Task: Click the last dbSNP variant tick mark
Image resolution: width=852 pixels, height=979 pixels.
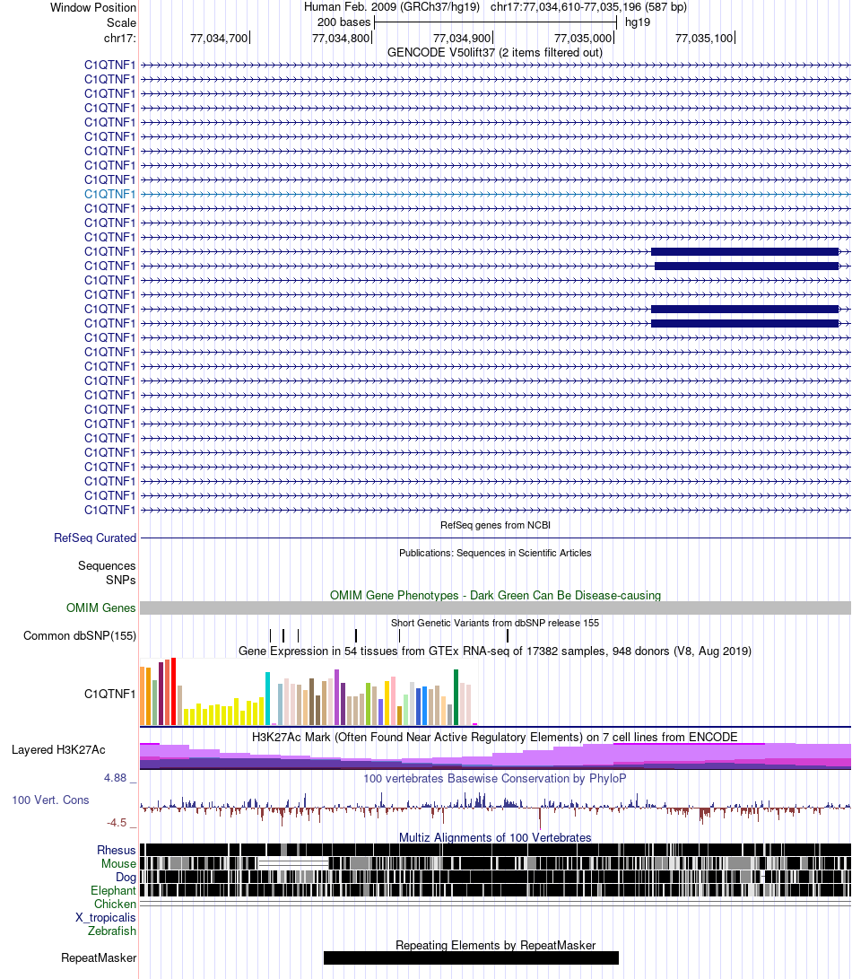Action: (x=508, y=635)
